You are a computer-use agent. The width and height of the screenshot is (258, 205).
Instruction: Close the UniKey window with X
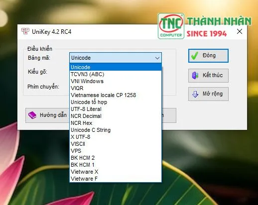click(240, 31)
